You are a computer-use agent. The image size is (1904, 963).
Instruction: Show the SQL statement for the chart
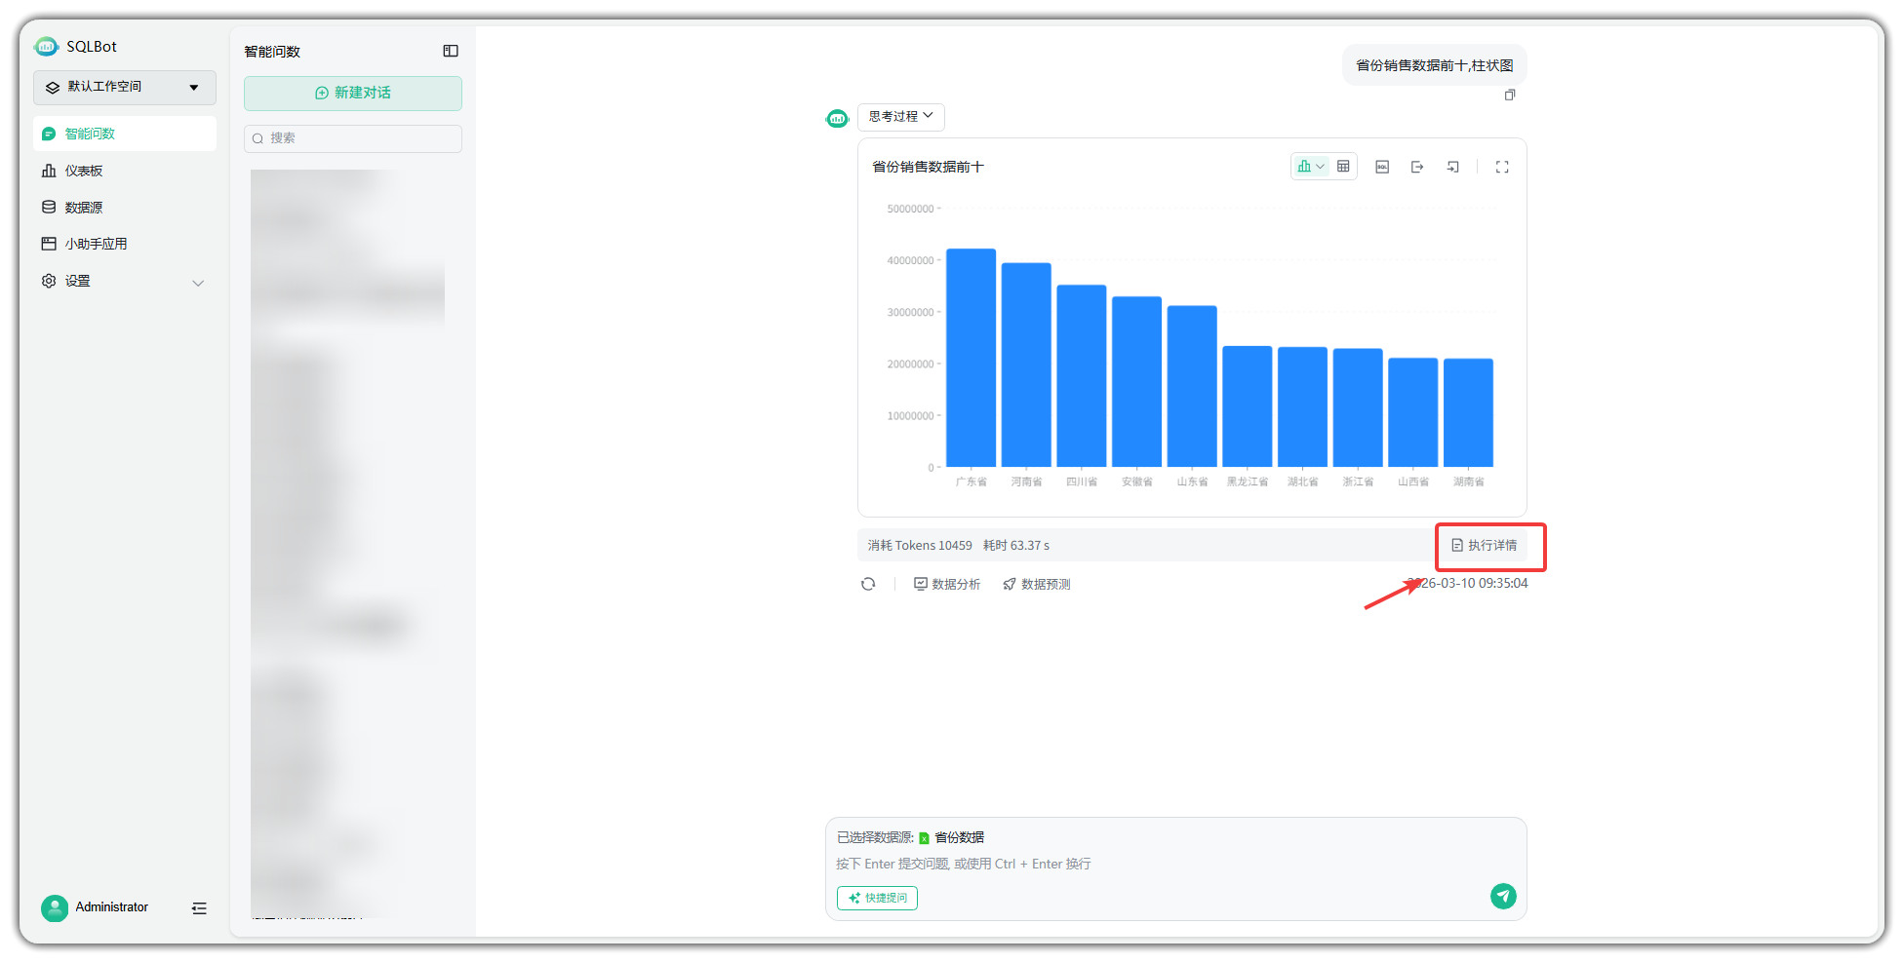tap(1382, 167)
